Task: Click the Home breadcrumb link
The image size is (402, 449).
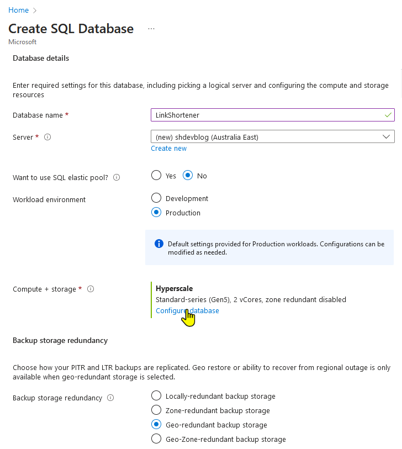Action: pos(18,10)
